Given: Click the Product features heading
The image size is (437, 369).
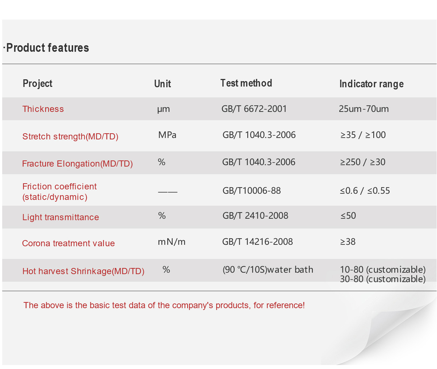Looking at the screenshot, I should click(46, 48).
